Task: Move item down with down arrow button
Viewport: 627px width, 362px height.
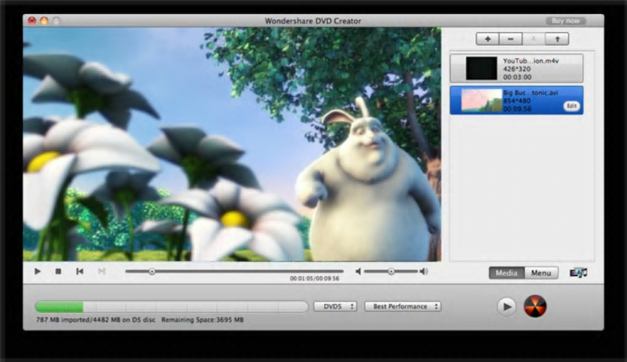Action: click(x=534, y=39)
